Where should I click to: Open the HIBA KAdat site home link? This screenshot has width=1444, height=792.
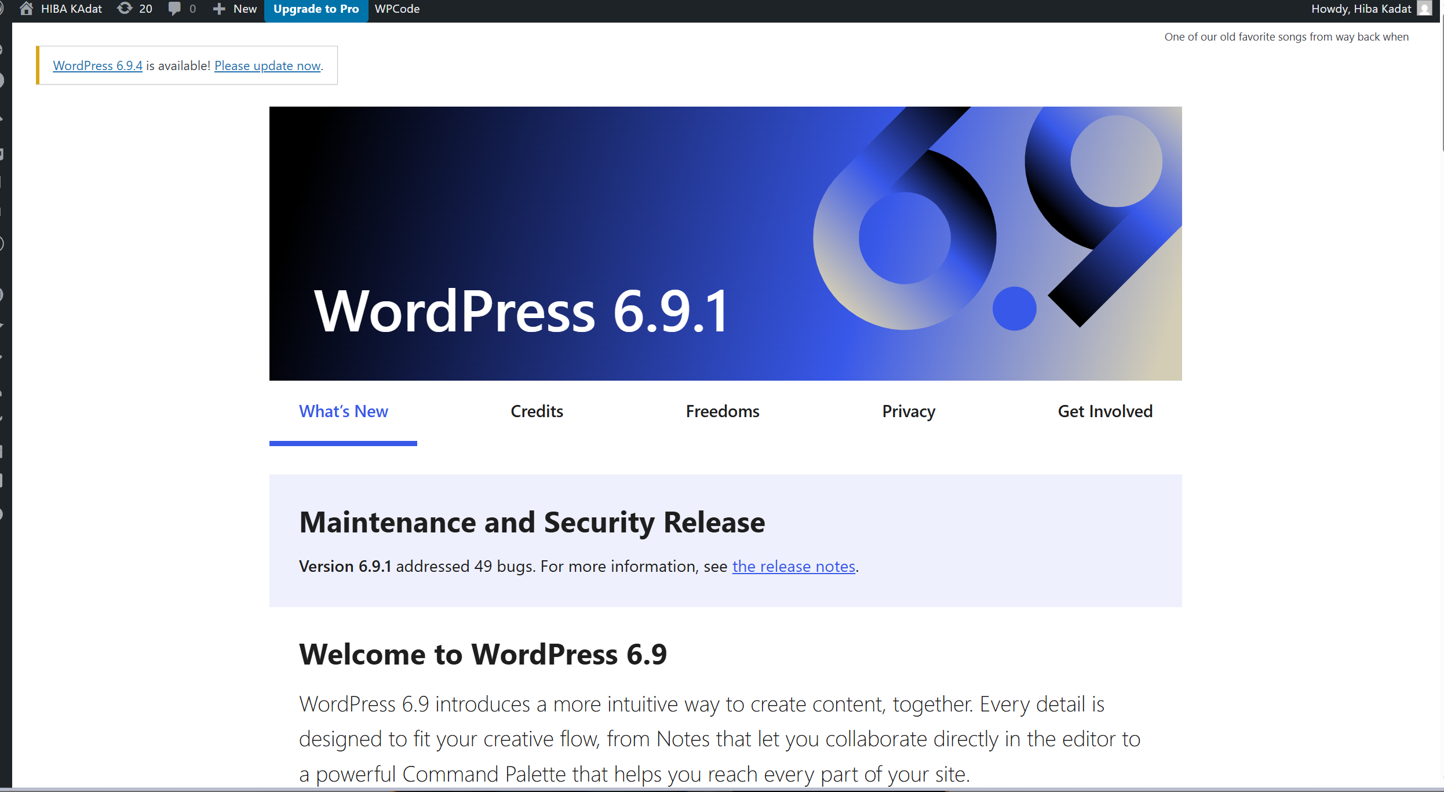pyautogui.click(x=60, y=9)
